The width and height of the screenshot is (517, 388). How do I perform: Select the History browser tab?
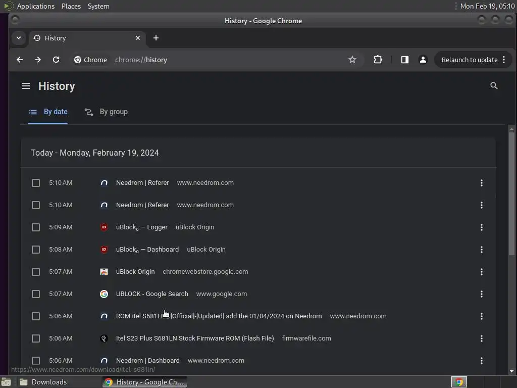point(87,38)
